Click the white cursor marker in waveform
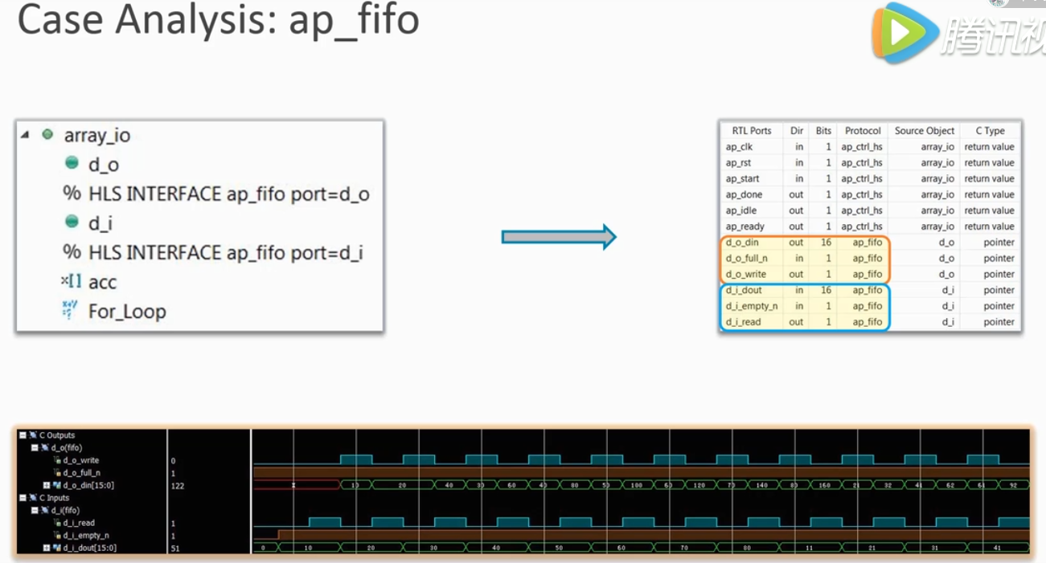This screenshot has height=563, width=1046. coord(252,492)
